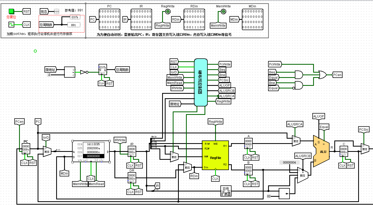Click the MUX next to the IorD label
The image size is (373, 206).
47,151
